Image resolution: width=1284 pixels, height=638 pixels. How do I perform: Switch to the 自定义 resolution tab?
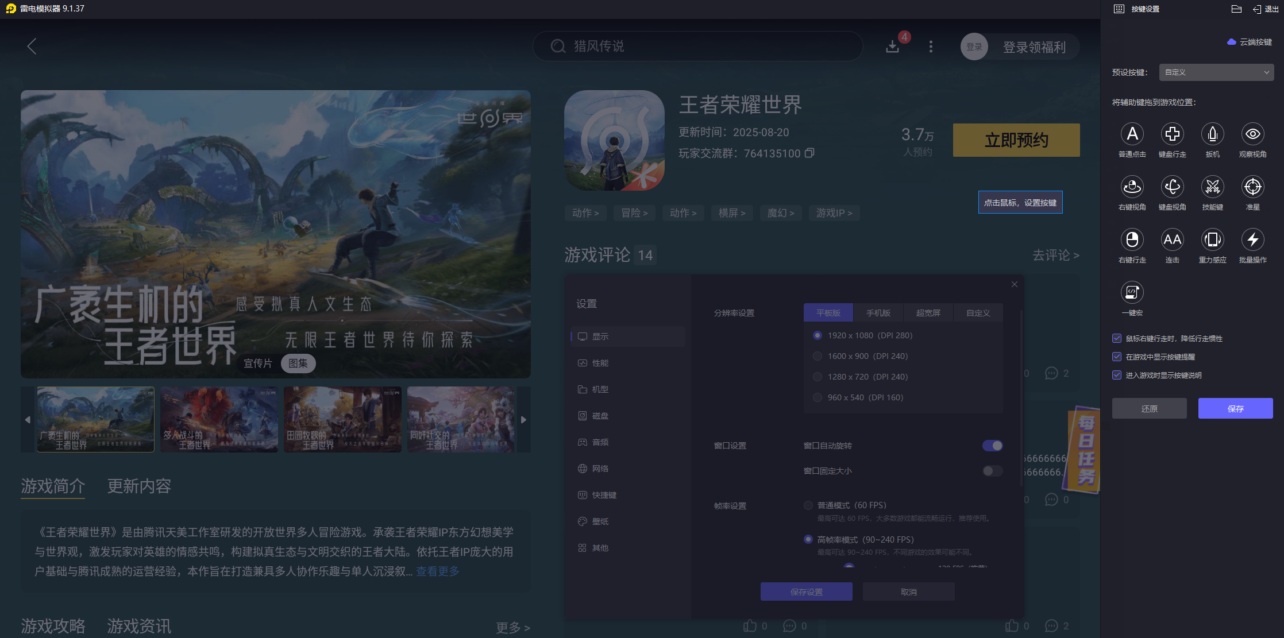[x=978, y=313]
